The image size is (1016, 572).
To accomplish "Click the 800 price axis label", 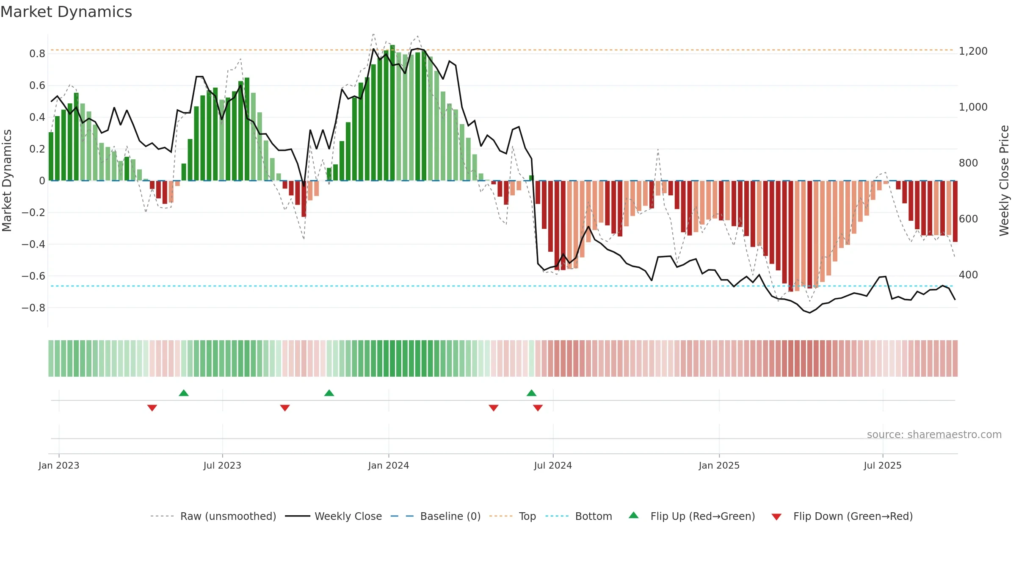I will [x=969, y=163].
